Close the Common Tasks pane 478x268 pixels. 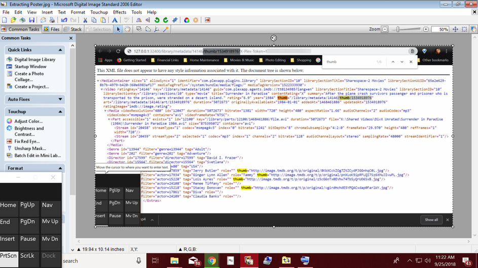point(71,38)
